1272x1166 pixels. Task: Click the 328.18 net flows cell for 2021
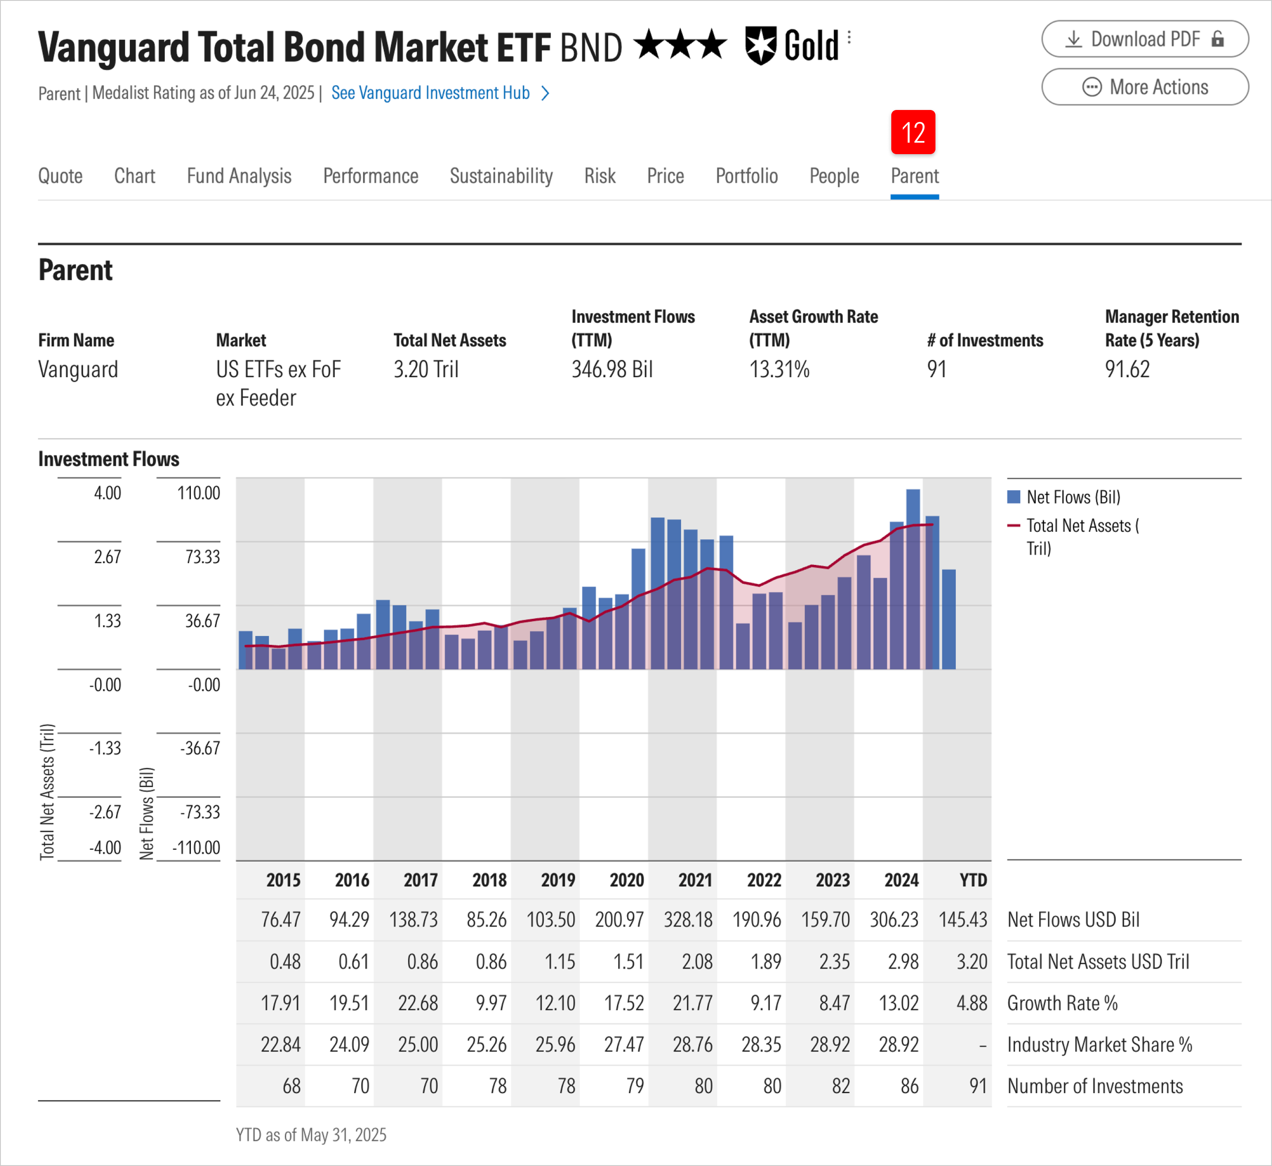point(688,920)
